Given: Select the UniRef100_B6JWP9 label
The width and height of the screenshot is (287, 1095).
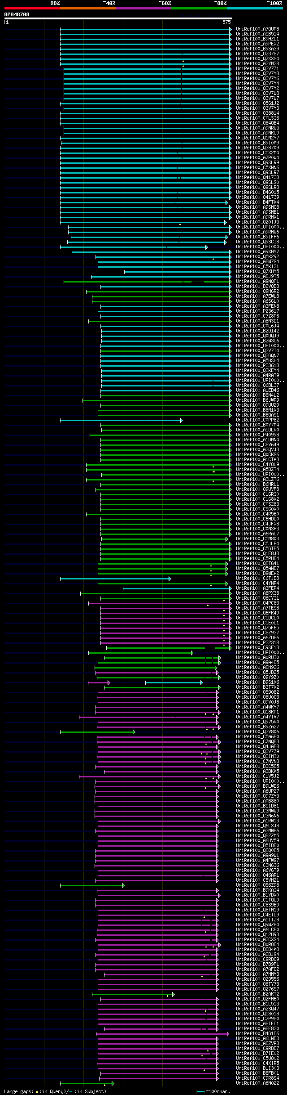Looking at the screenshot, I should click(x=257, y=400).
